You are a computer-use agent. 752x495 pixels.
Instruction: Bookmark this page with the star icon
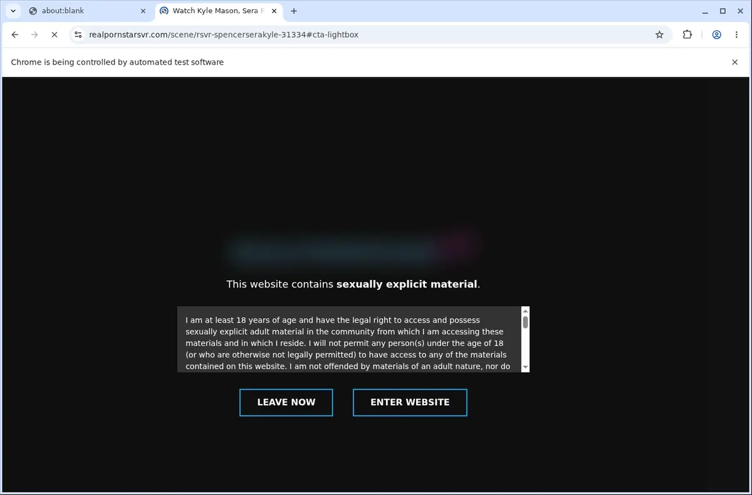659,35
